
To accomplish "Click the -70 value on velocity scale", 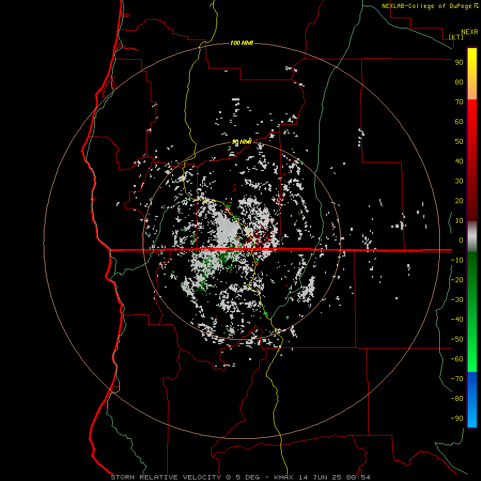I will (457, 379).
